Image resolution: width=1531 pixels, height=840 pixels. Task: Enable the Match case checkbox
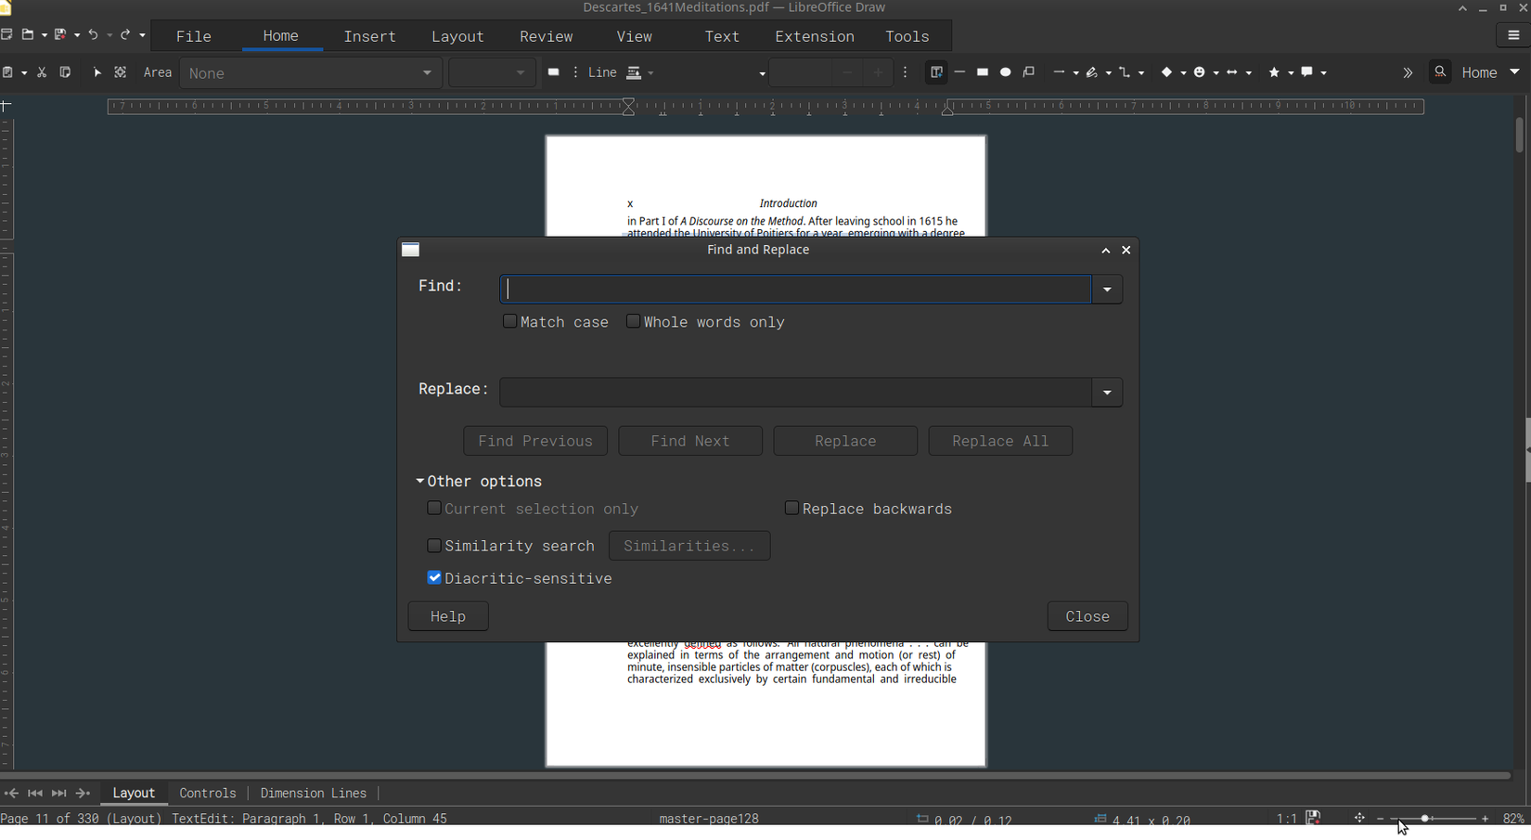pos(510,321)
